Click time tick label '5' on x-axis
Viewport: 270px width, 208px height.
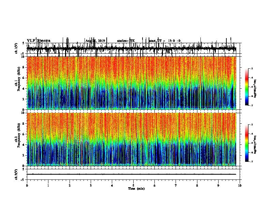pos(133,186)
